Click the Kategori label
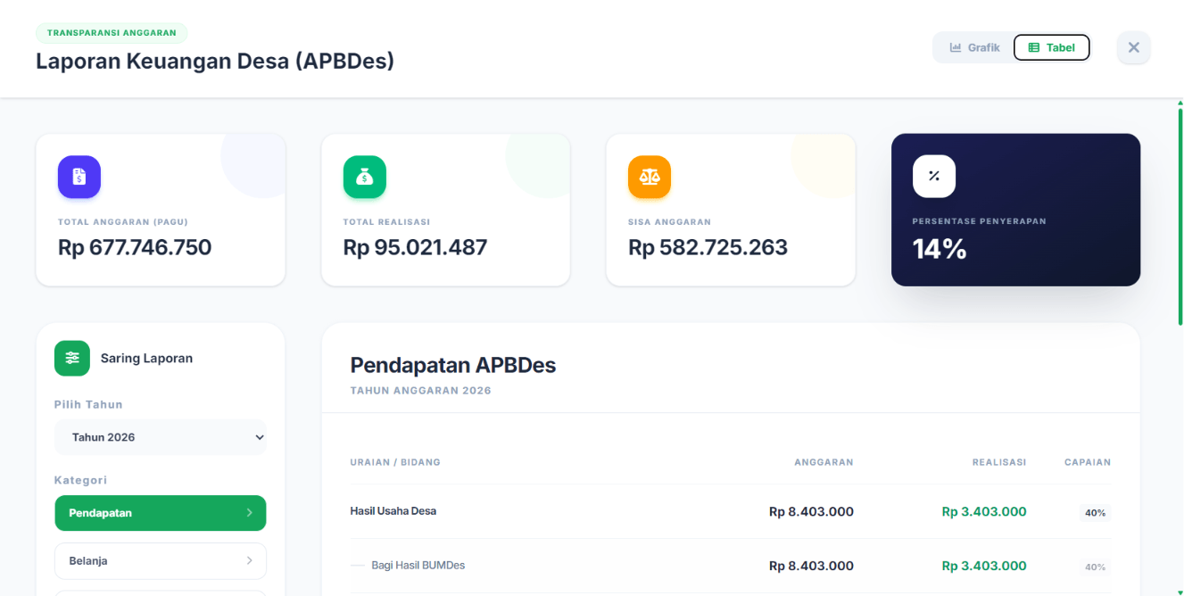 coord(80,480)
